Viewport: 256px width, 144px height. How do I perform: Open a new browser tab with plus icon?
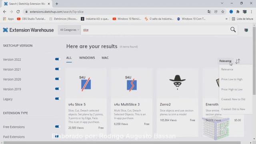click(x=57, y=4)
